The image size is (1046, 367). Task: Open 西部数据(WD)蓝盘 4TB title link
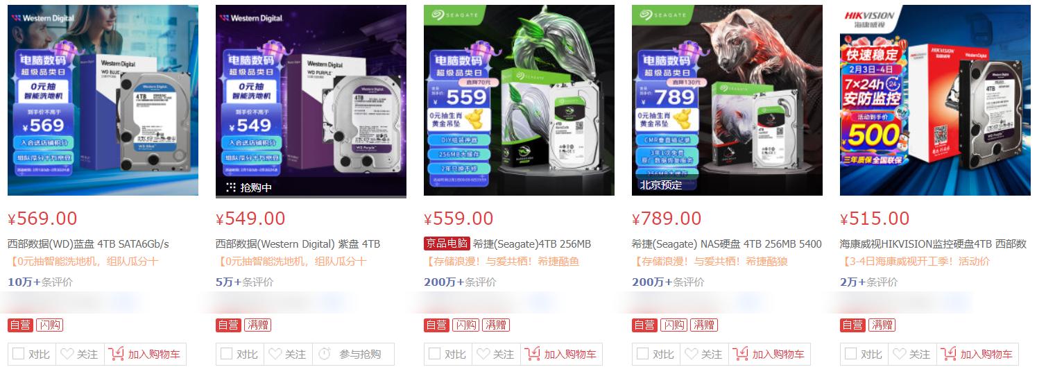tap(88, 244)
